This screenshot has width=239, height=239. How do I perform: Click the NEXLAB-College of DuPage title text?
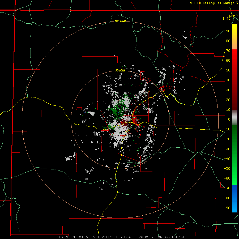(x=214, y=3)
